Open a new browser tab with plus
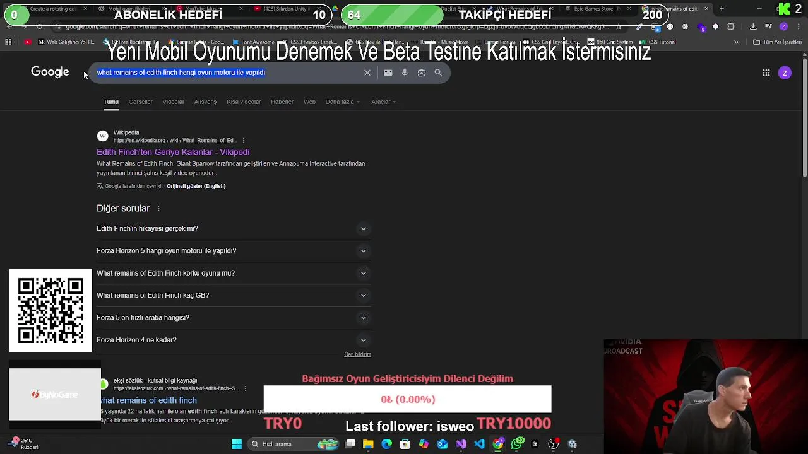The width and height of the screenshot is (808, 454). [722, 9]
